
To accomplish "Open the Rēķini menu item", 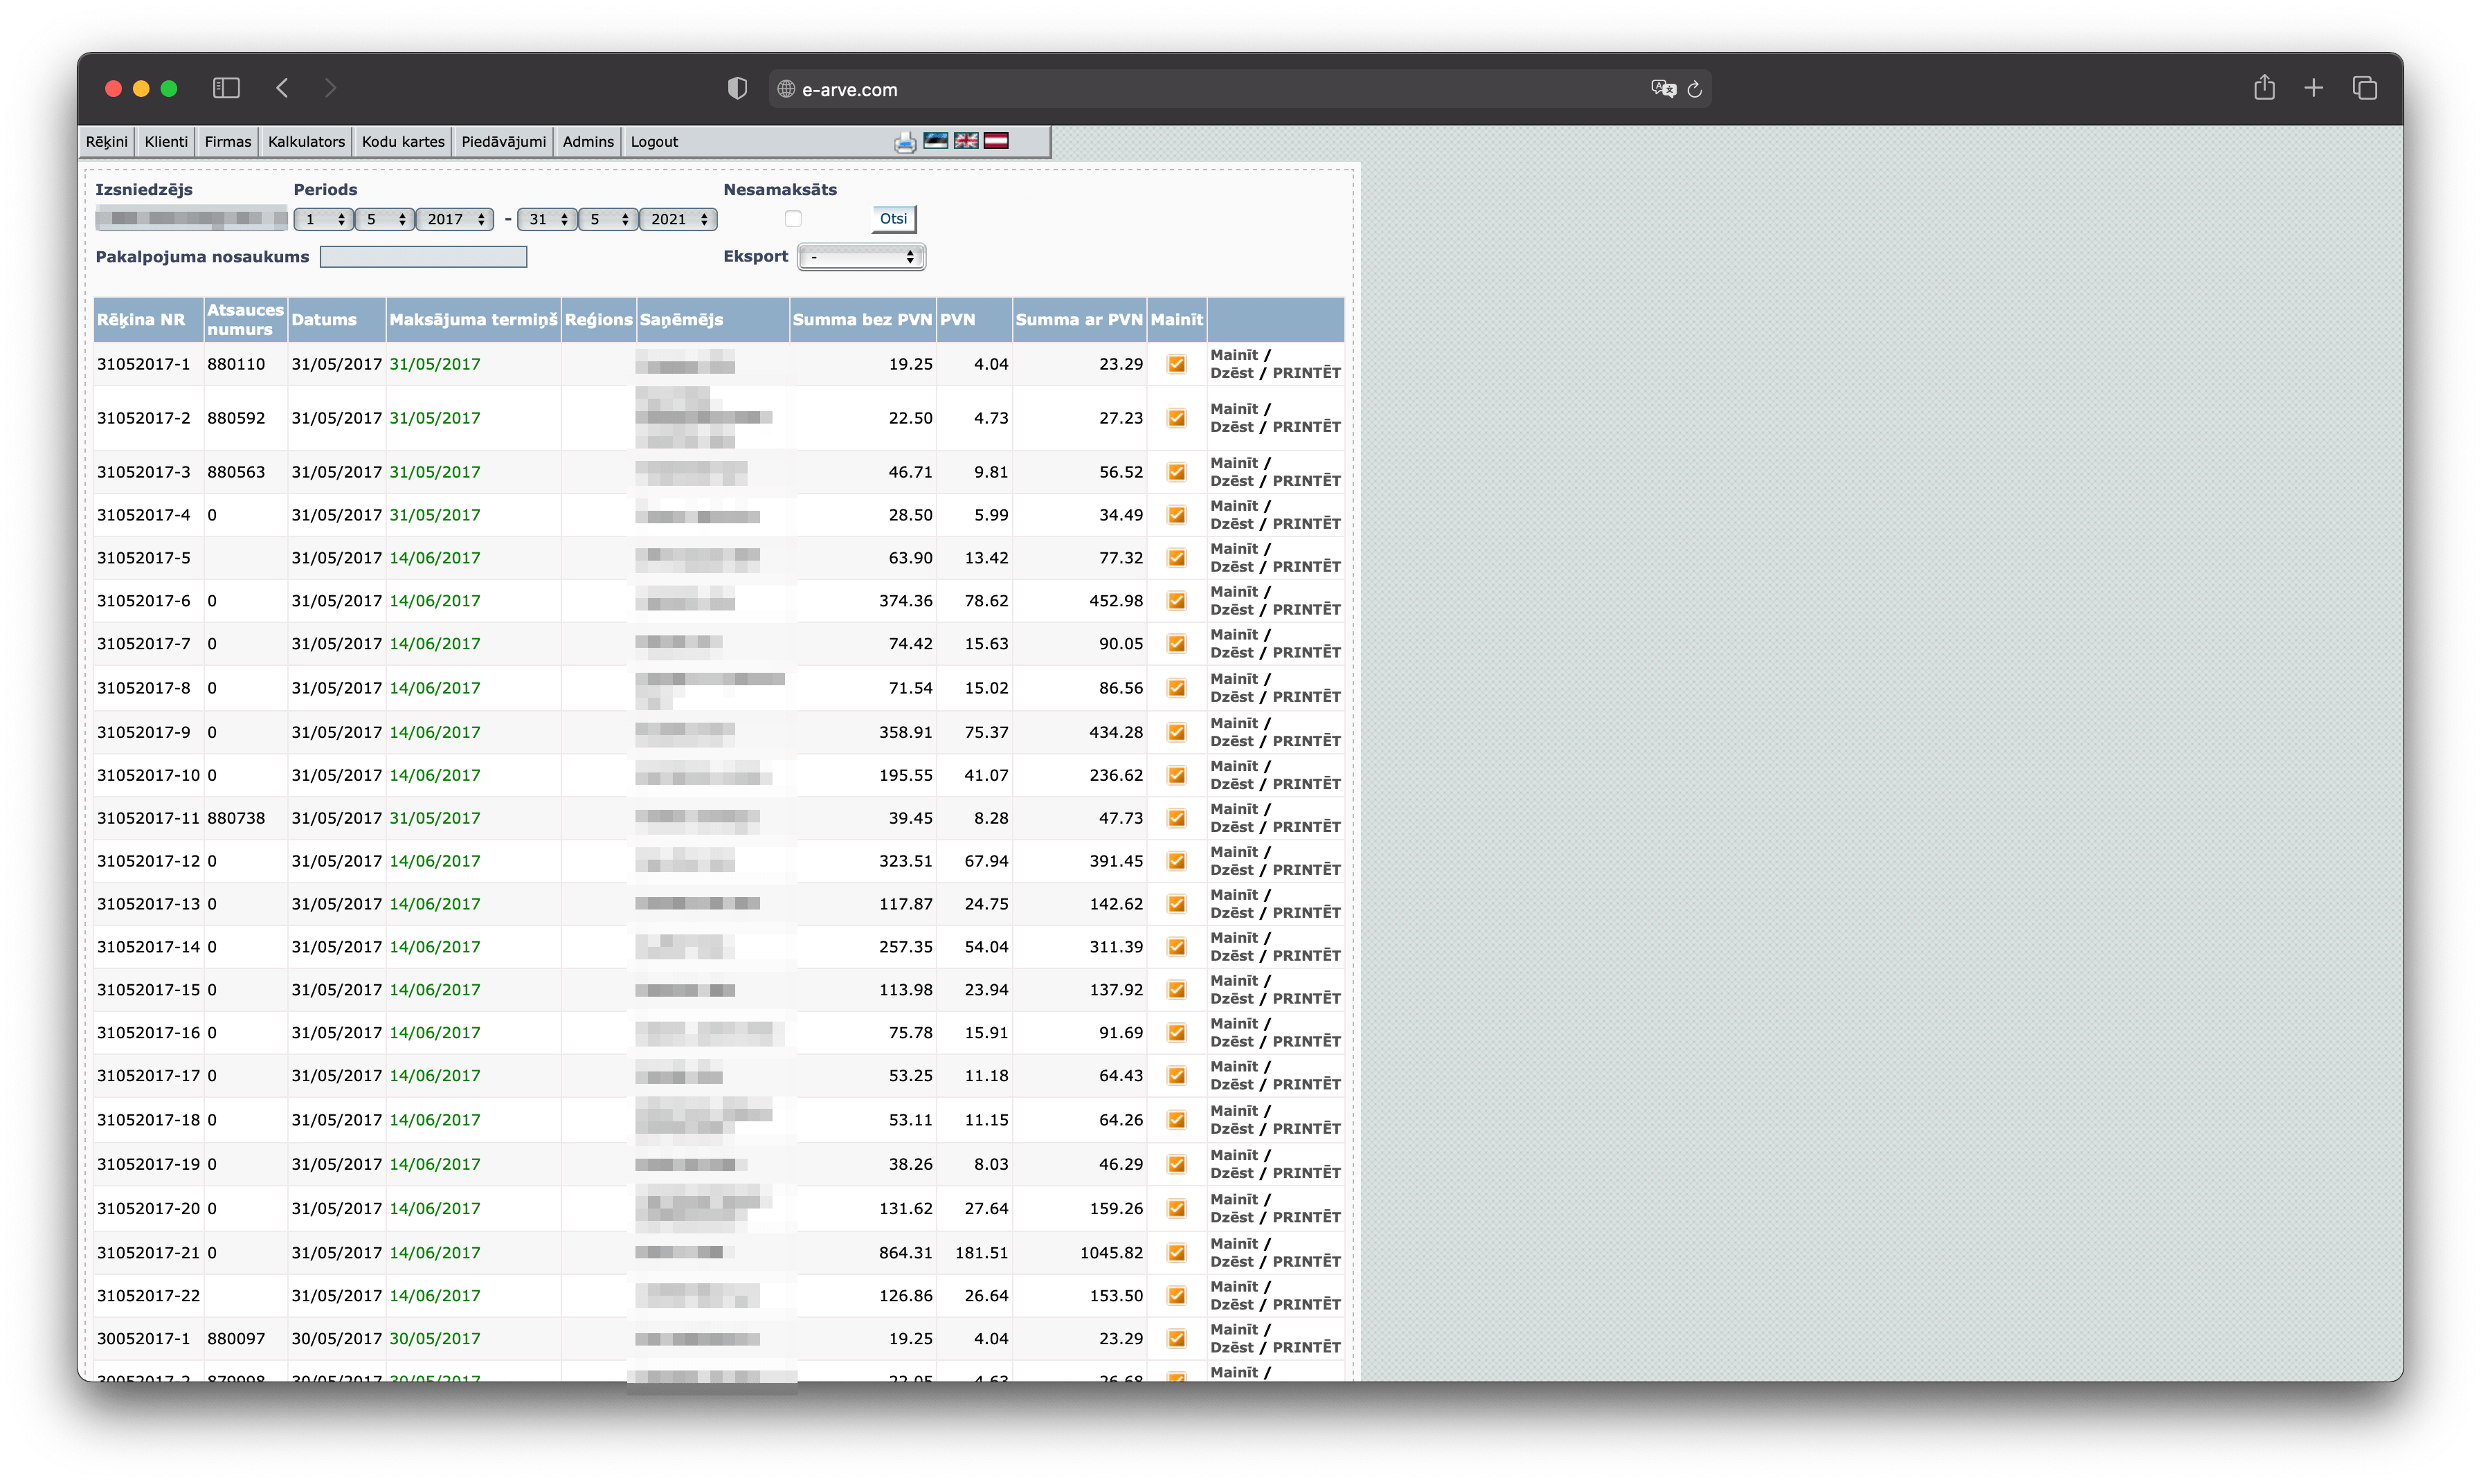I will click(x=106, y=142).
